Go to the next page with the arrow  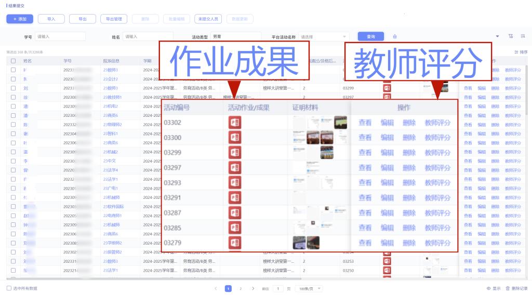click(x=253, y=288)
